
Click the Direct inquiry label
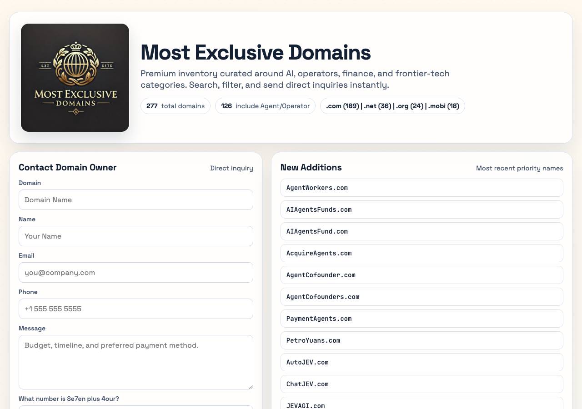tap(231, 168)
